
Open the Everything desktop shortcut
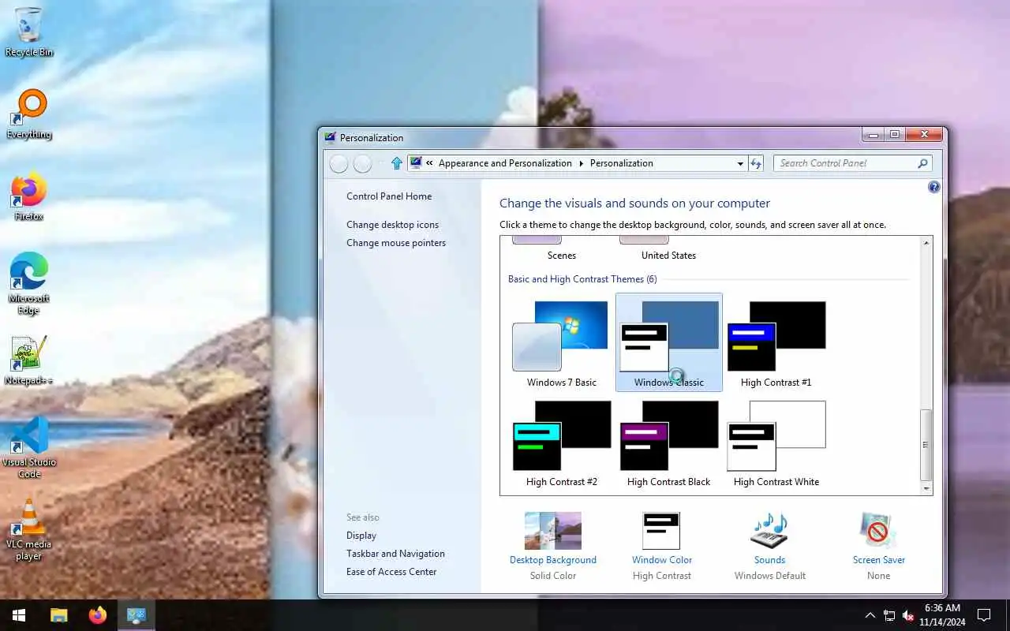29,114
